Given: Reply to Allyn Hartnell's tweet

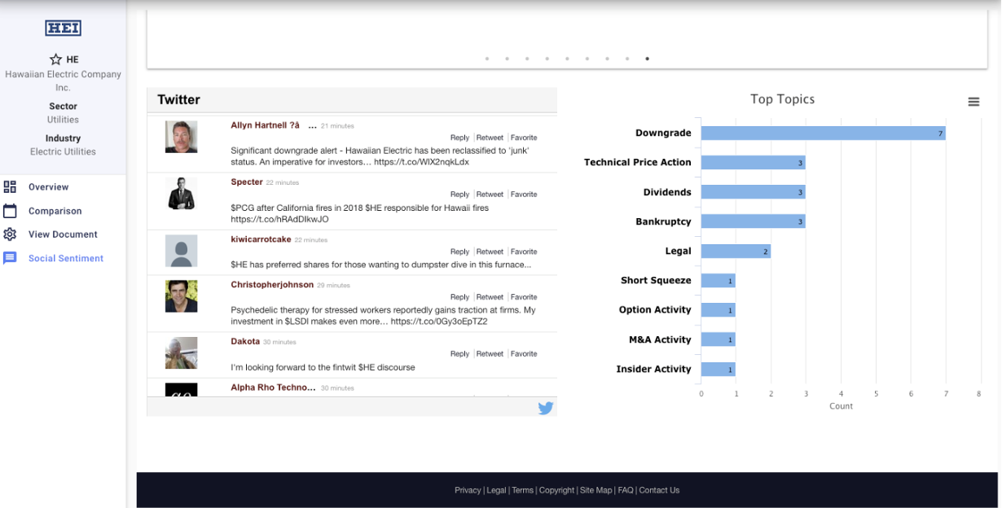Looking at the screenshot, I should (459, 138).
